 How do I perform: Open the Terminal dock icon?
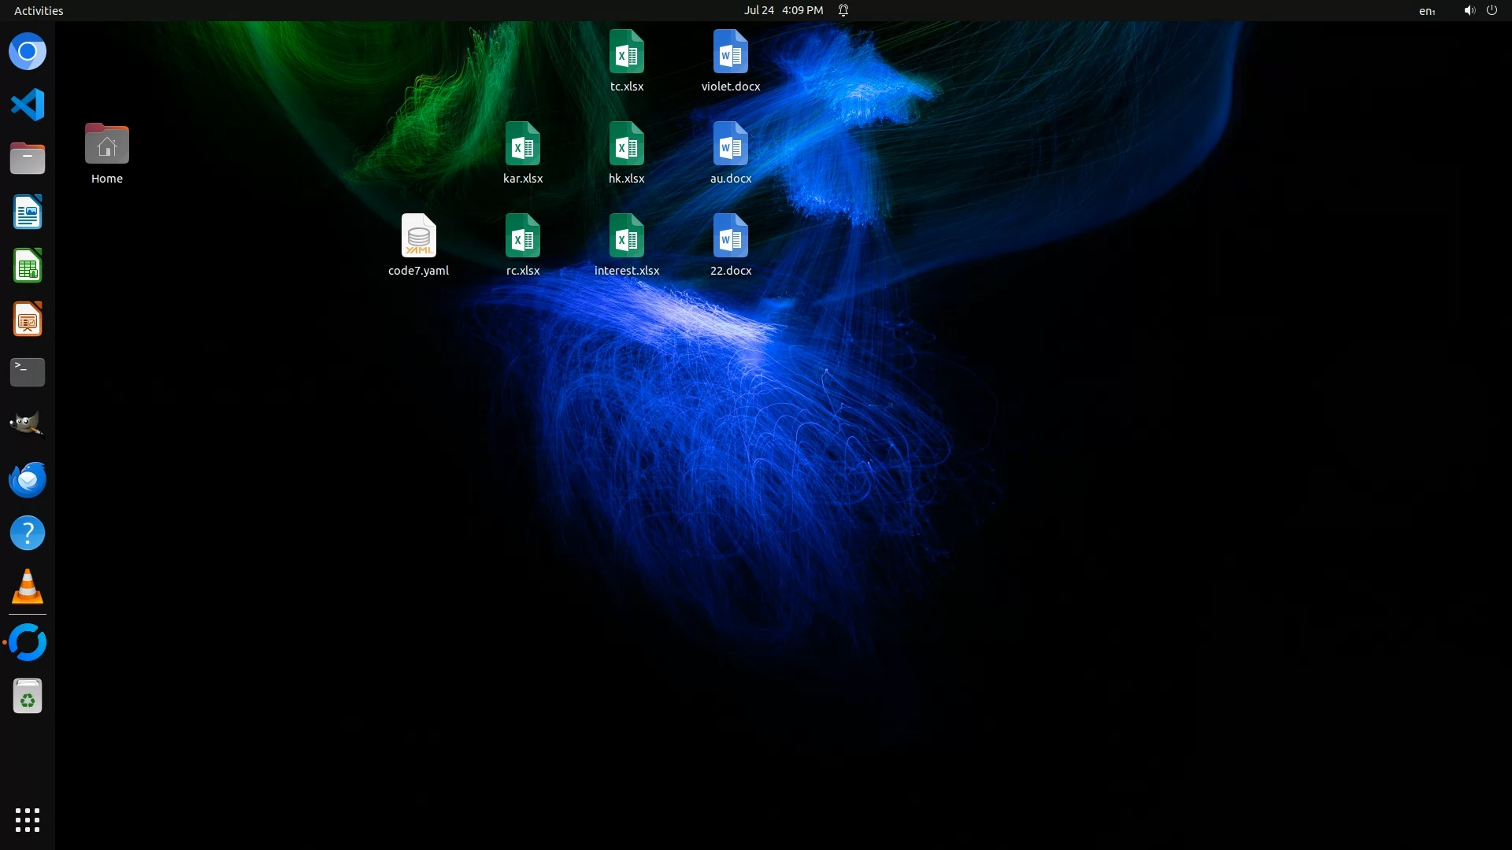tap(28, 372)
